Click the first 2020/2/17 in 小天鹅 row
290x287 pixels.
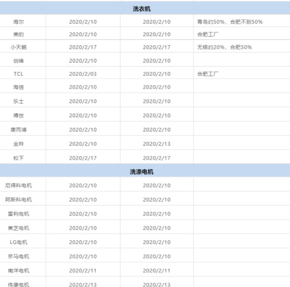click(x=83, y=47)
